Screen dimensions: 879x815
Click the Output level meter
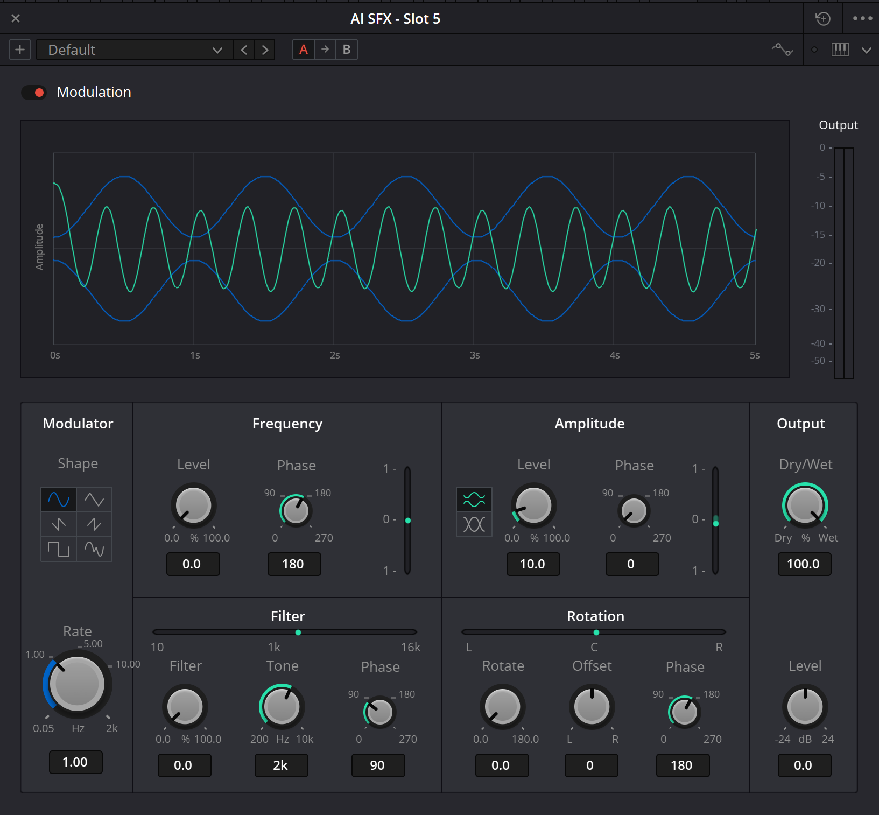(844, 263)
